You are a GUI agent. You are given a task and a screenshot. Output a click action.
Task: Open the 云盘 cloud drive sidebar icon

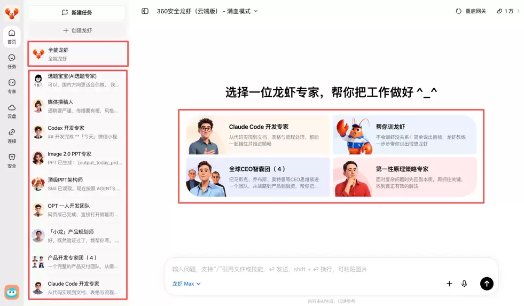[x=12, y=111]
